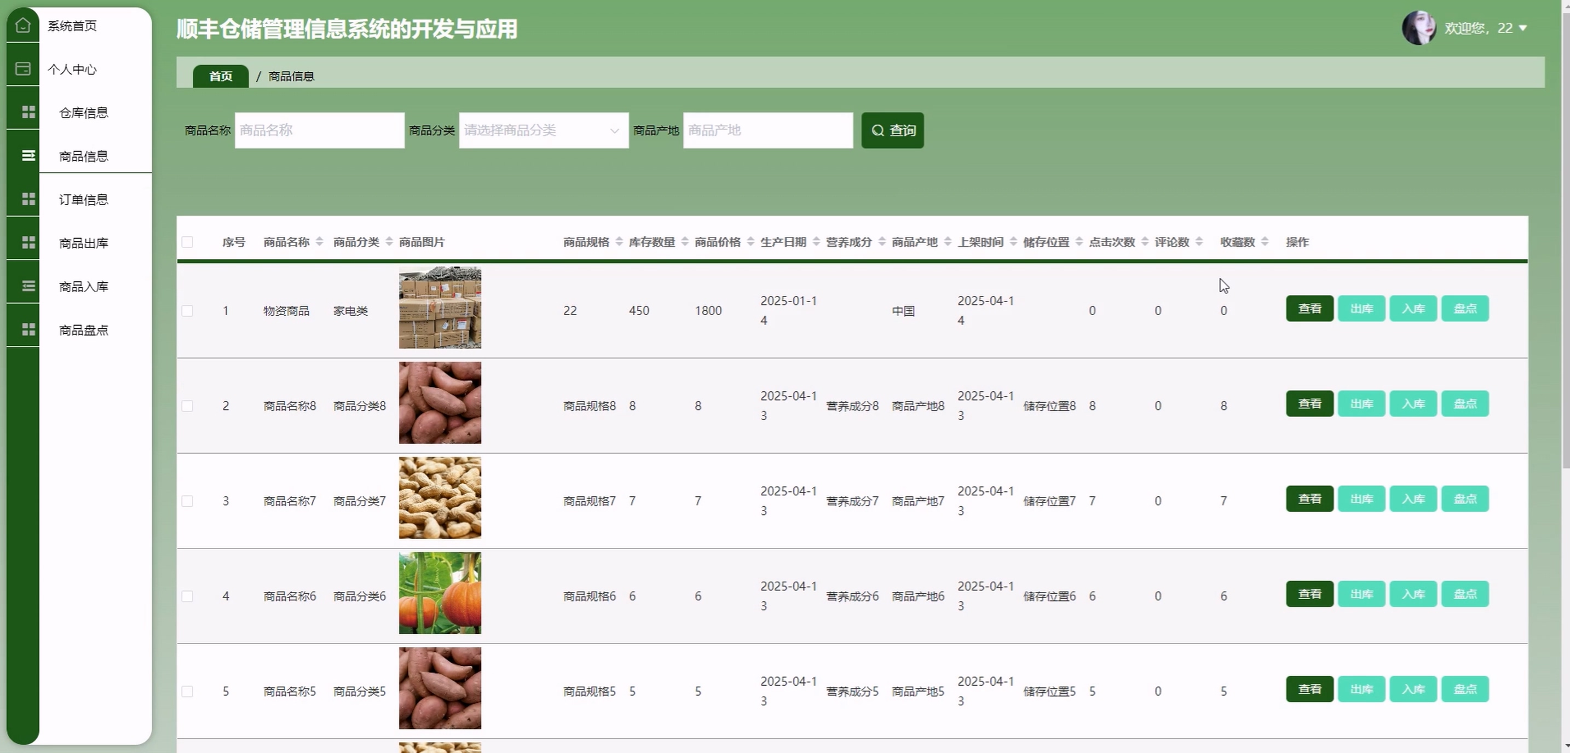
Task: Open the 商品分类 category dropdown
Action: pos(543,130)
